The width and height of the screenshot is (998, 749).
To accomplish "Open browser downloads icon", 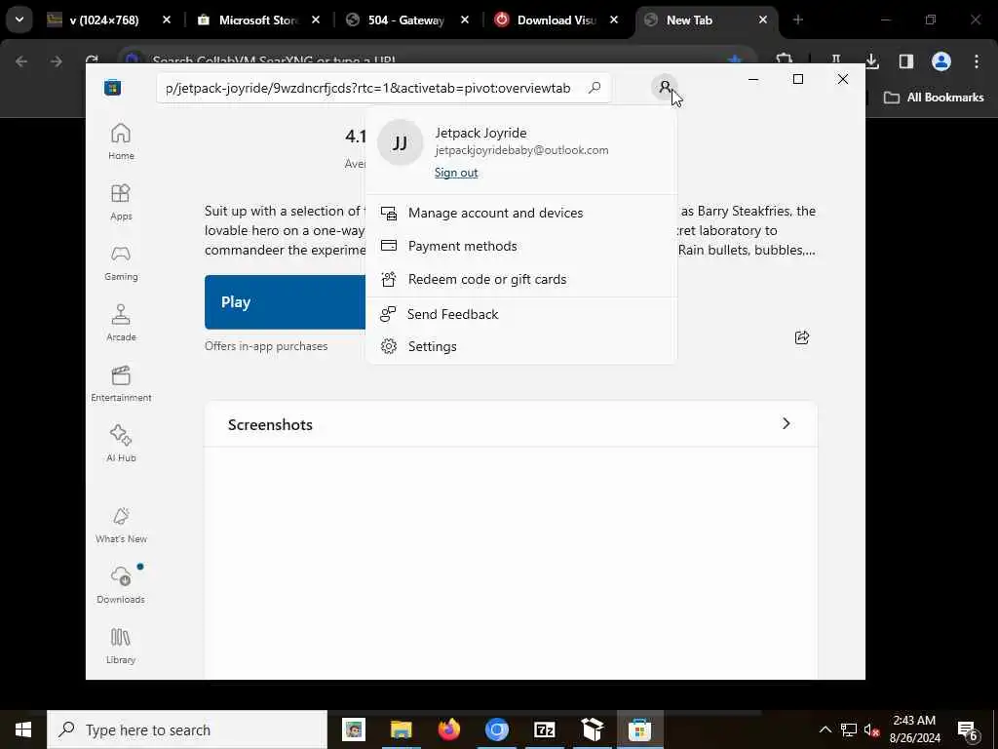I will [x=872, y=61].
